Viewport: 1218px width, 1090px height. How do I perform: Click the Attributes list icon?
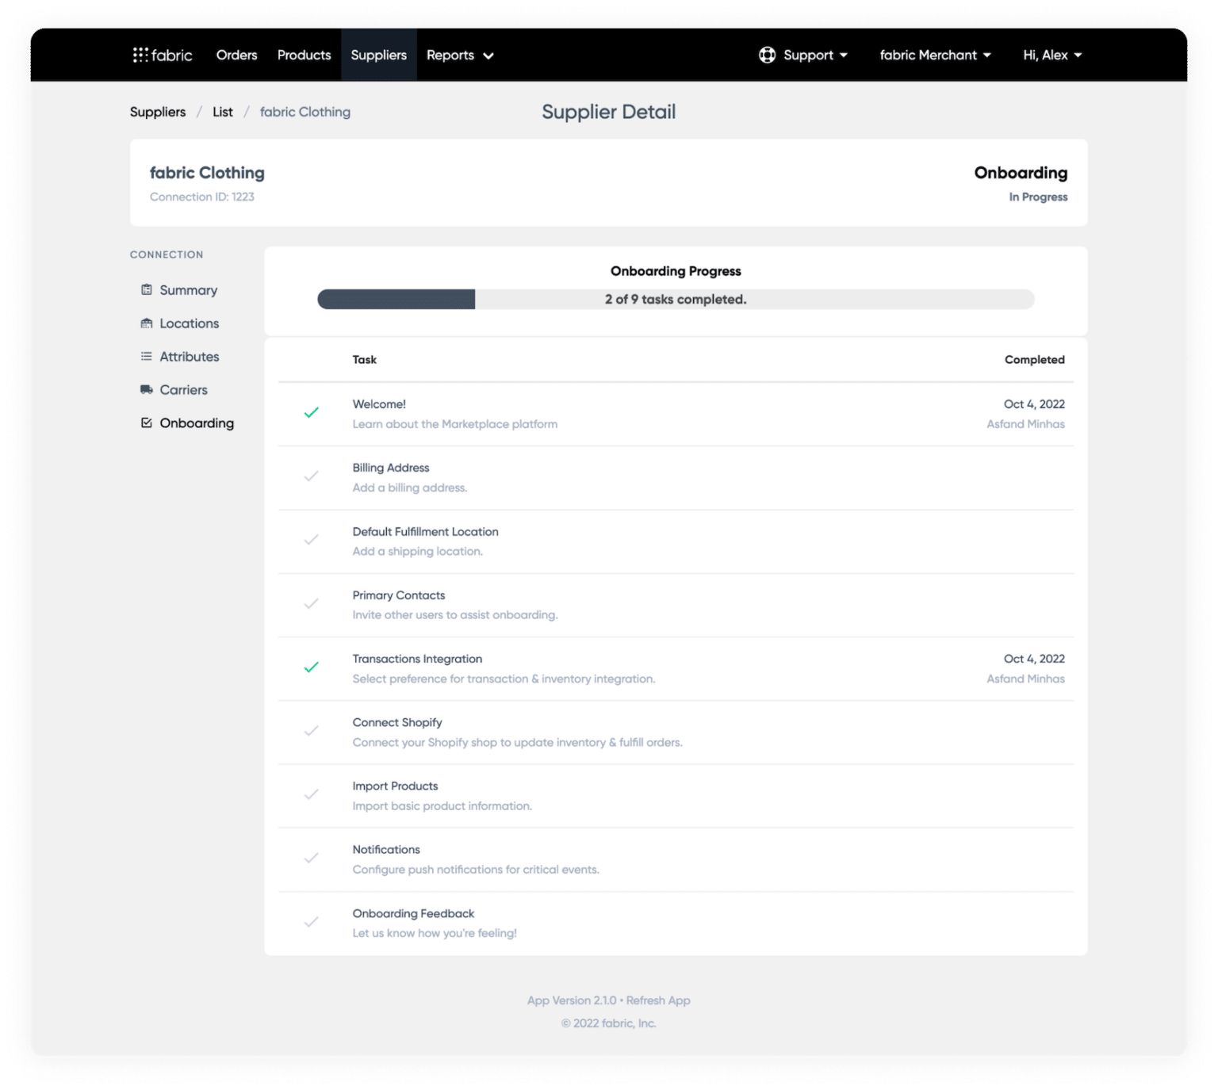click(x=146, y=357)
